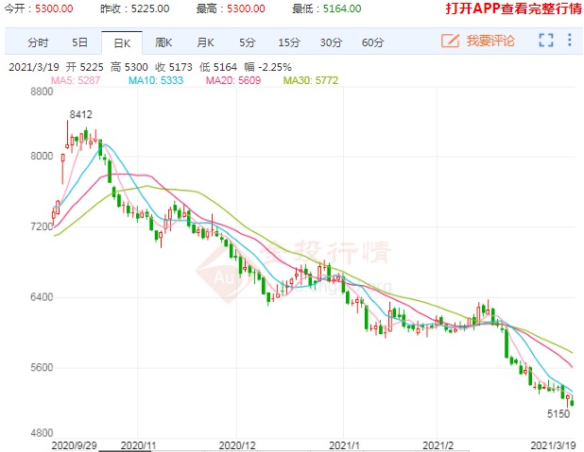Click the 5150 low price marker
This screenshot has width=584, height=452.
tap(558, 413)
